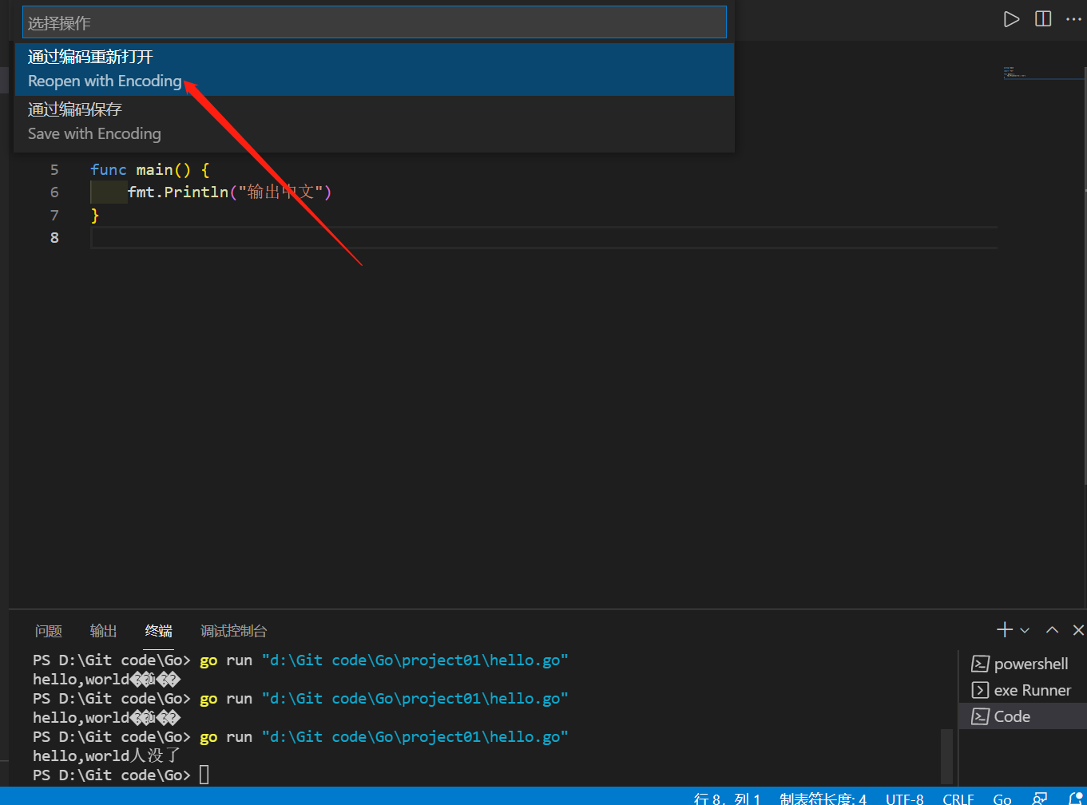Click the fmt.Println code text
Viewport: 1087px width, 805px height.
[229, 192]
